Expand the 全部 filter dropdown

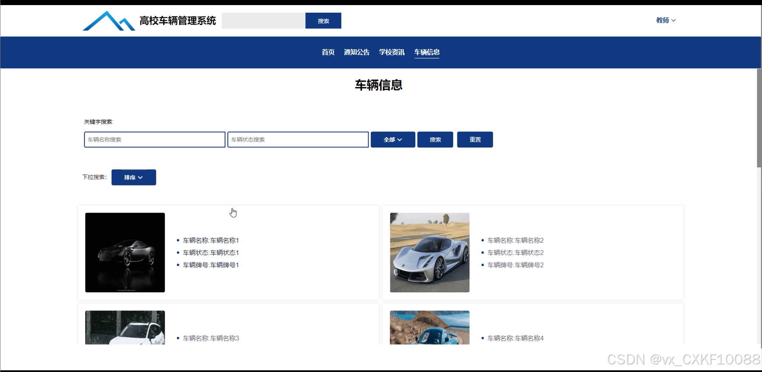pyautogui.click(x=393, y=140)
